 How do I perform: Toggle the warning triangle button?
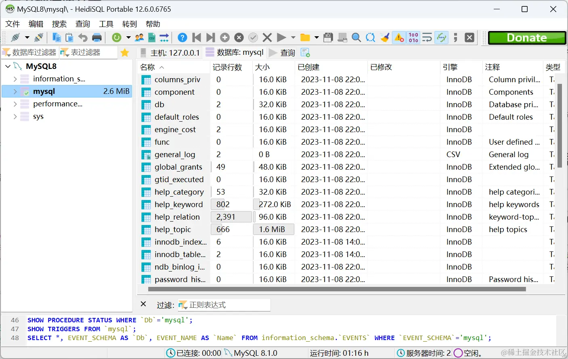(x=399, y=37)
